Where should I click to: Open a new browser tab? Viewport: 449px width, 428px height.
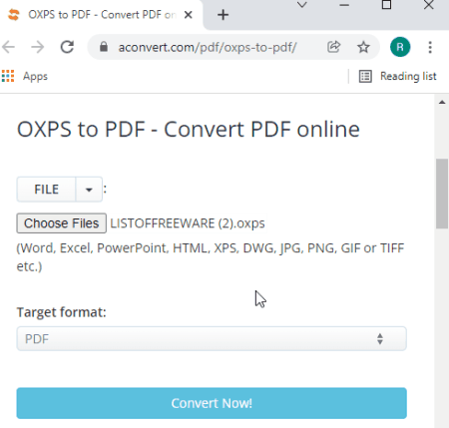pos(223,15)
